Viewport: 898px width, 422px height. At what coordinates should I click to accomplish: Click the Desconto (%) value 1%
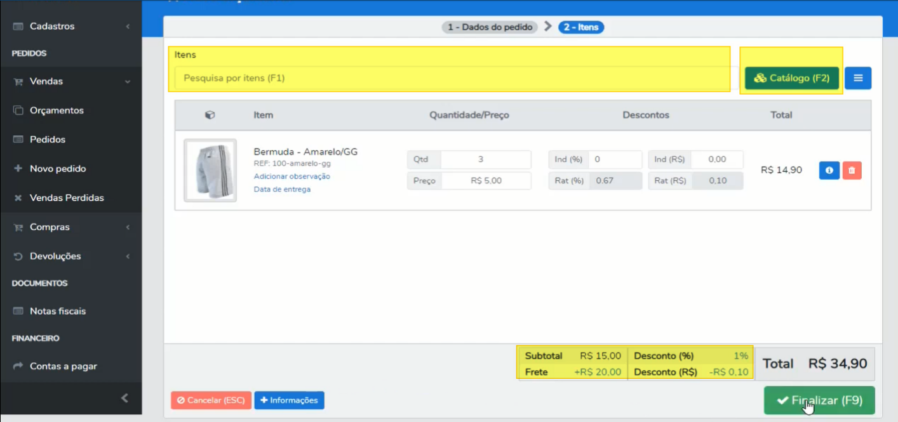pyautogui.click(x=742, y=356)
